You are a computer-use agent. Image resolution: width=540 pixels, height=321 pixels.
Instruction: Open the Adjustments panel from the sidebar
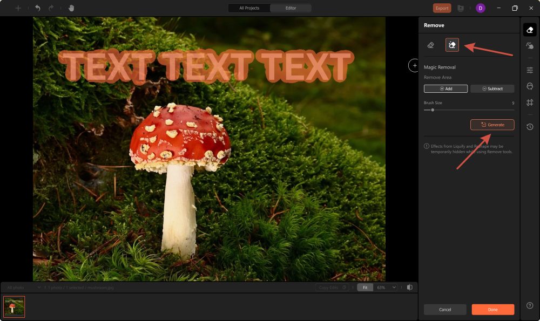(x=529, y=70)
